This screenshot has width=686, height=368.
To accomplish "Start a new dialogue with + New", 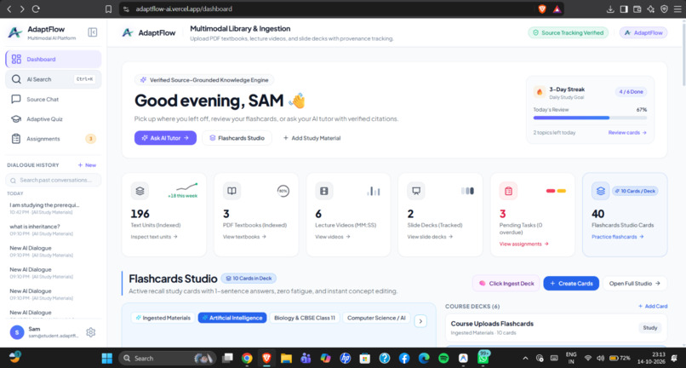I will (87, 165).
